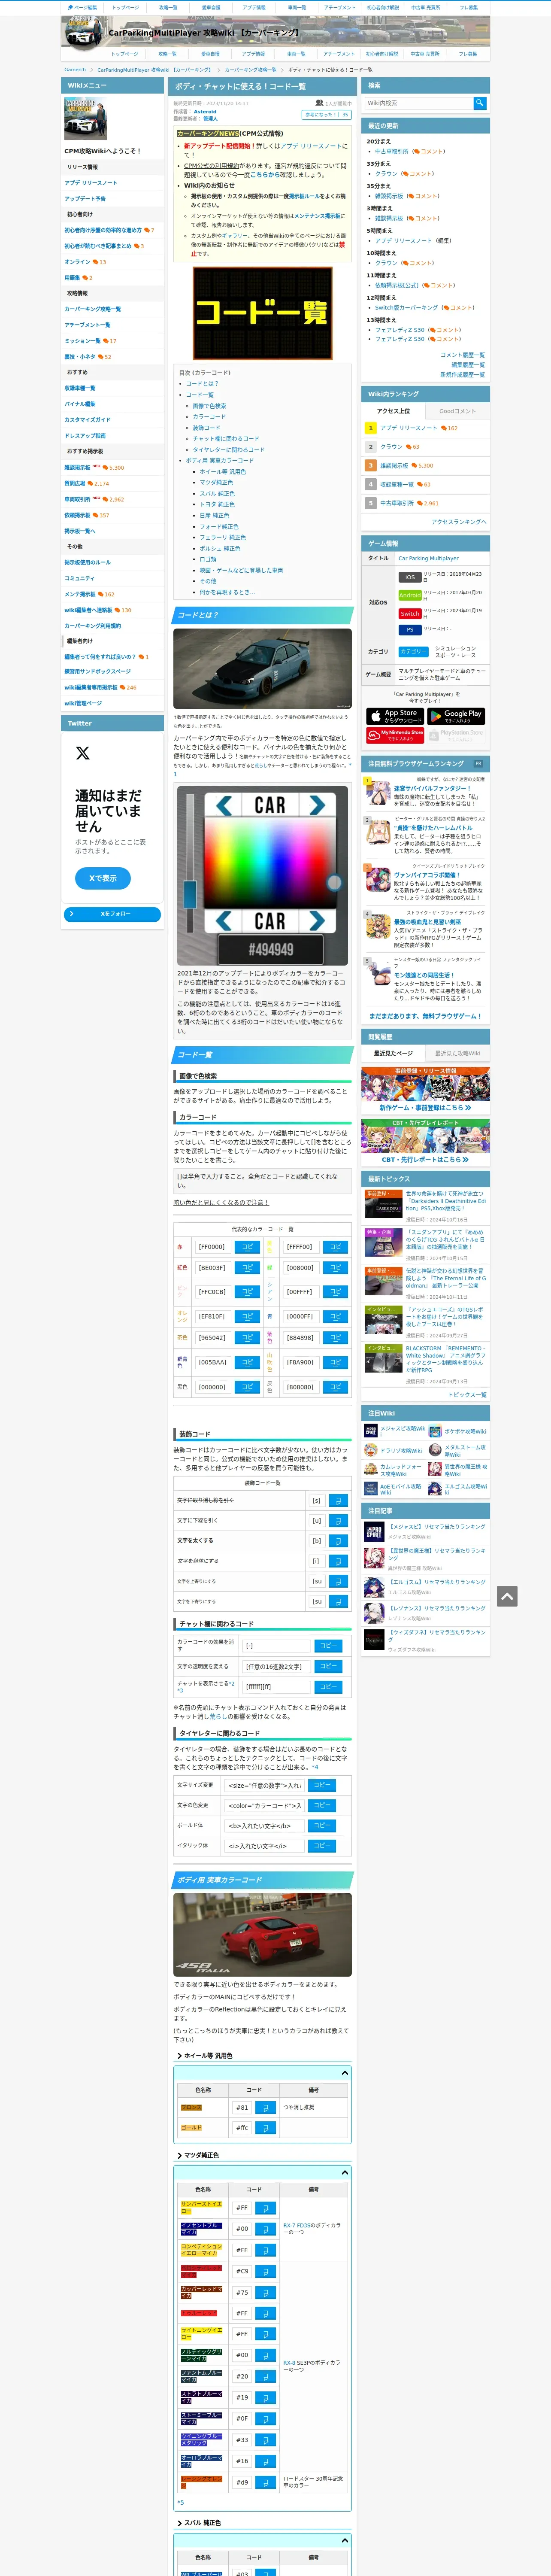
Task: Click the Switch platform badge
Action: (x=410, y=613)
